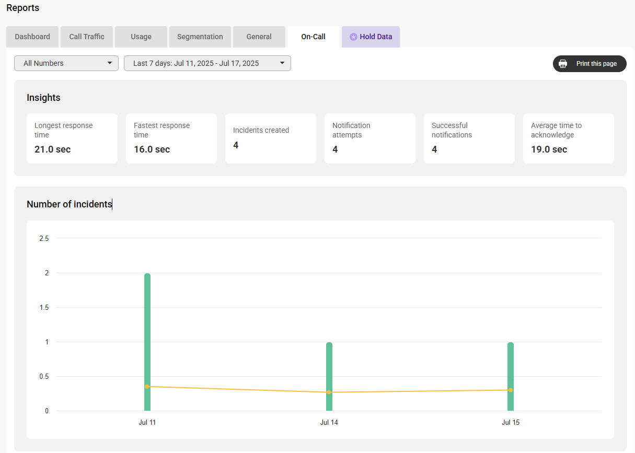Screen dimensions: 635x453
Task: Click the Jul 15 axis label
Action: click(511, 423)
